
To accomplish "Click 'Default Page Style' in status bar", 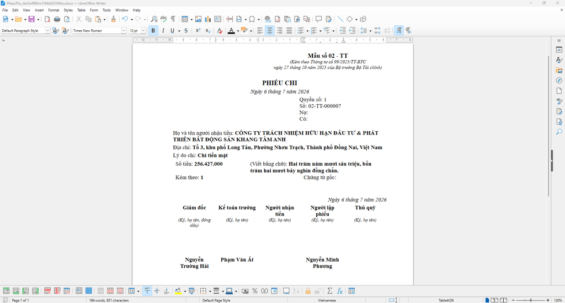I will click(216, 300).
